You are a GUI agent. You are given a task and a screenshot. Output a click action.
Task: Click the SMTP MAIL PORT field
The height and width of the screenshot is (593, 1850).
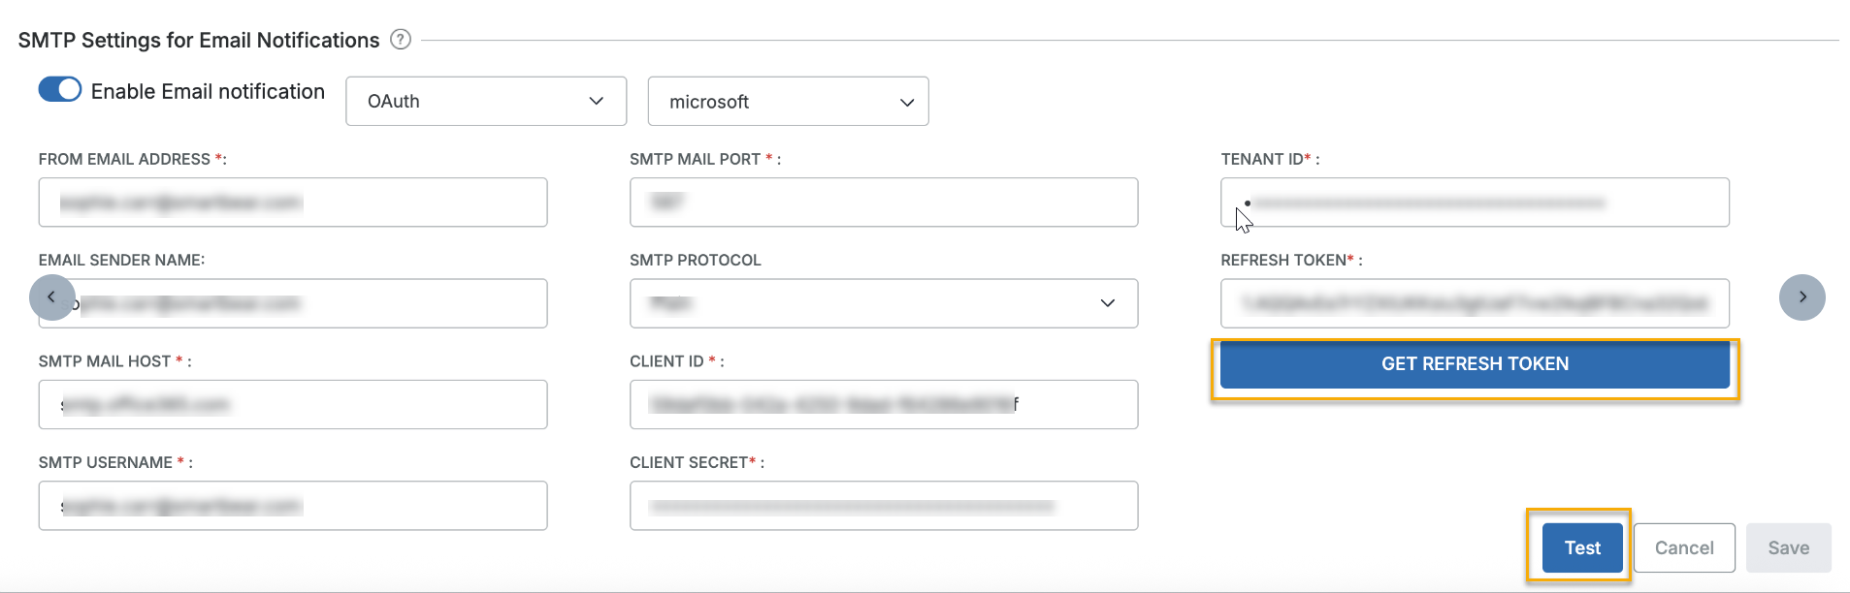click(x=884, y=203)
